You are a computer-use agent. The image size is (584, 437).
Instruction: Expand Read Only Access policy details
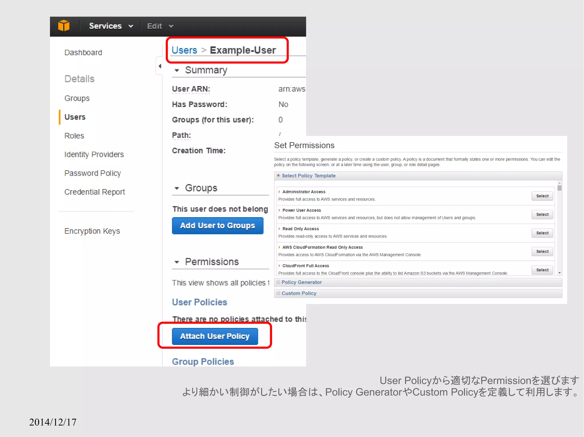click(279, 229)
